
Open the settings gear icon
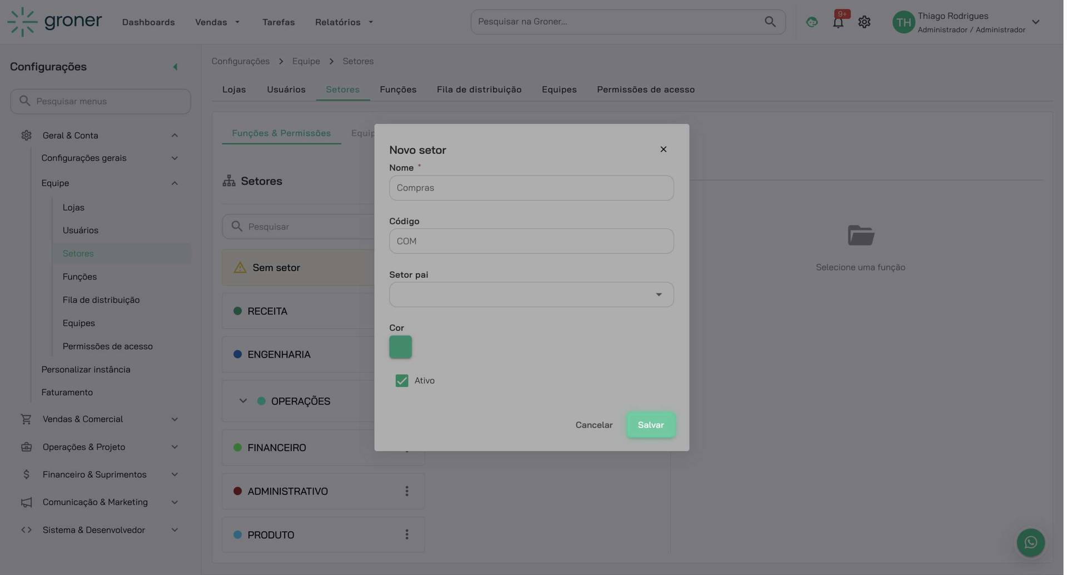pyautogui.click(x=863, y=22)
